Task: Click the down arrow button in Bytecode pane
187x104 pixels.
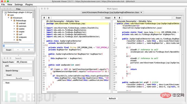Action: pos(115,18)
